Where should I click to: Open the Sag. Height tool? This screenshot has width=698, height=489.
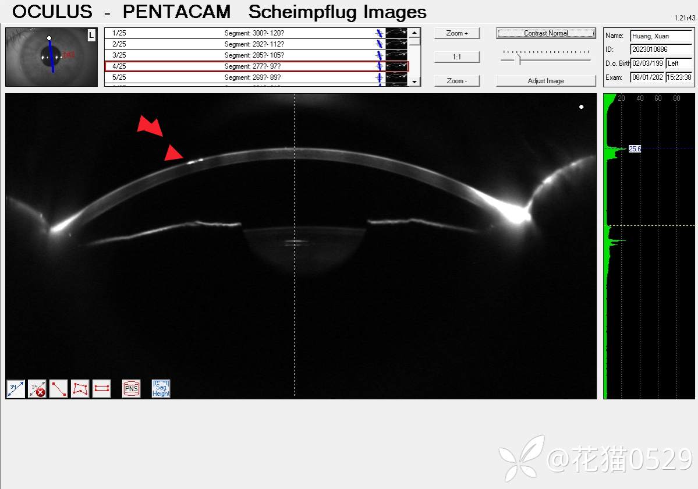(x=161, y=389)
